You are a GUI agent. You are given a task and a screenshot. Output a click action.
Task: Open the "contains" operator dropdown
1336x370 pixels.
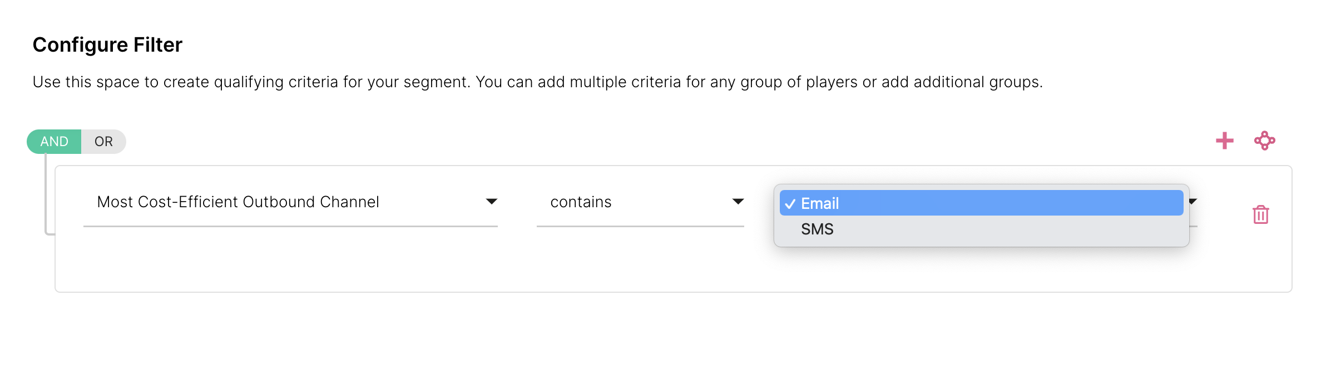coord(581,202)
